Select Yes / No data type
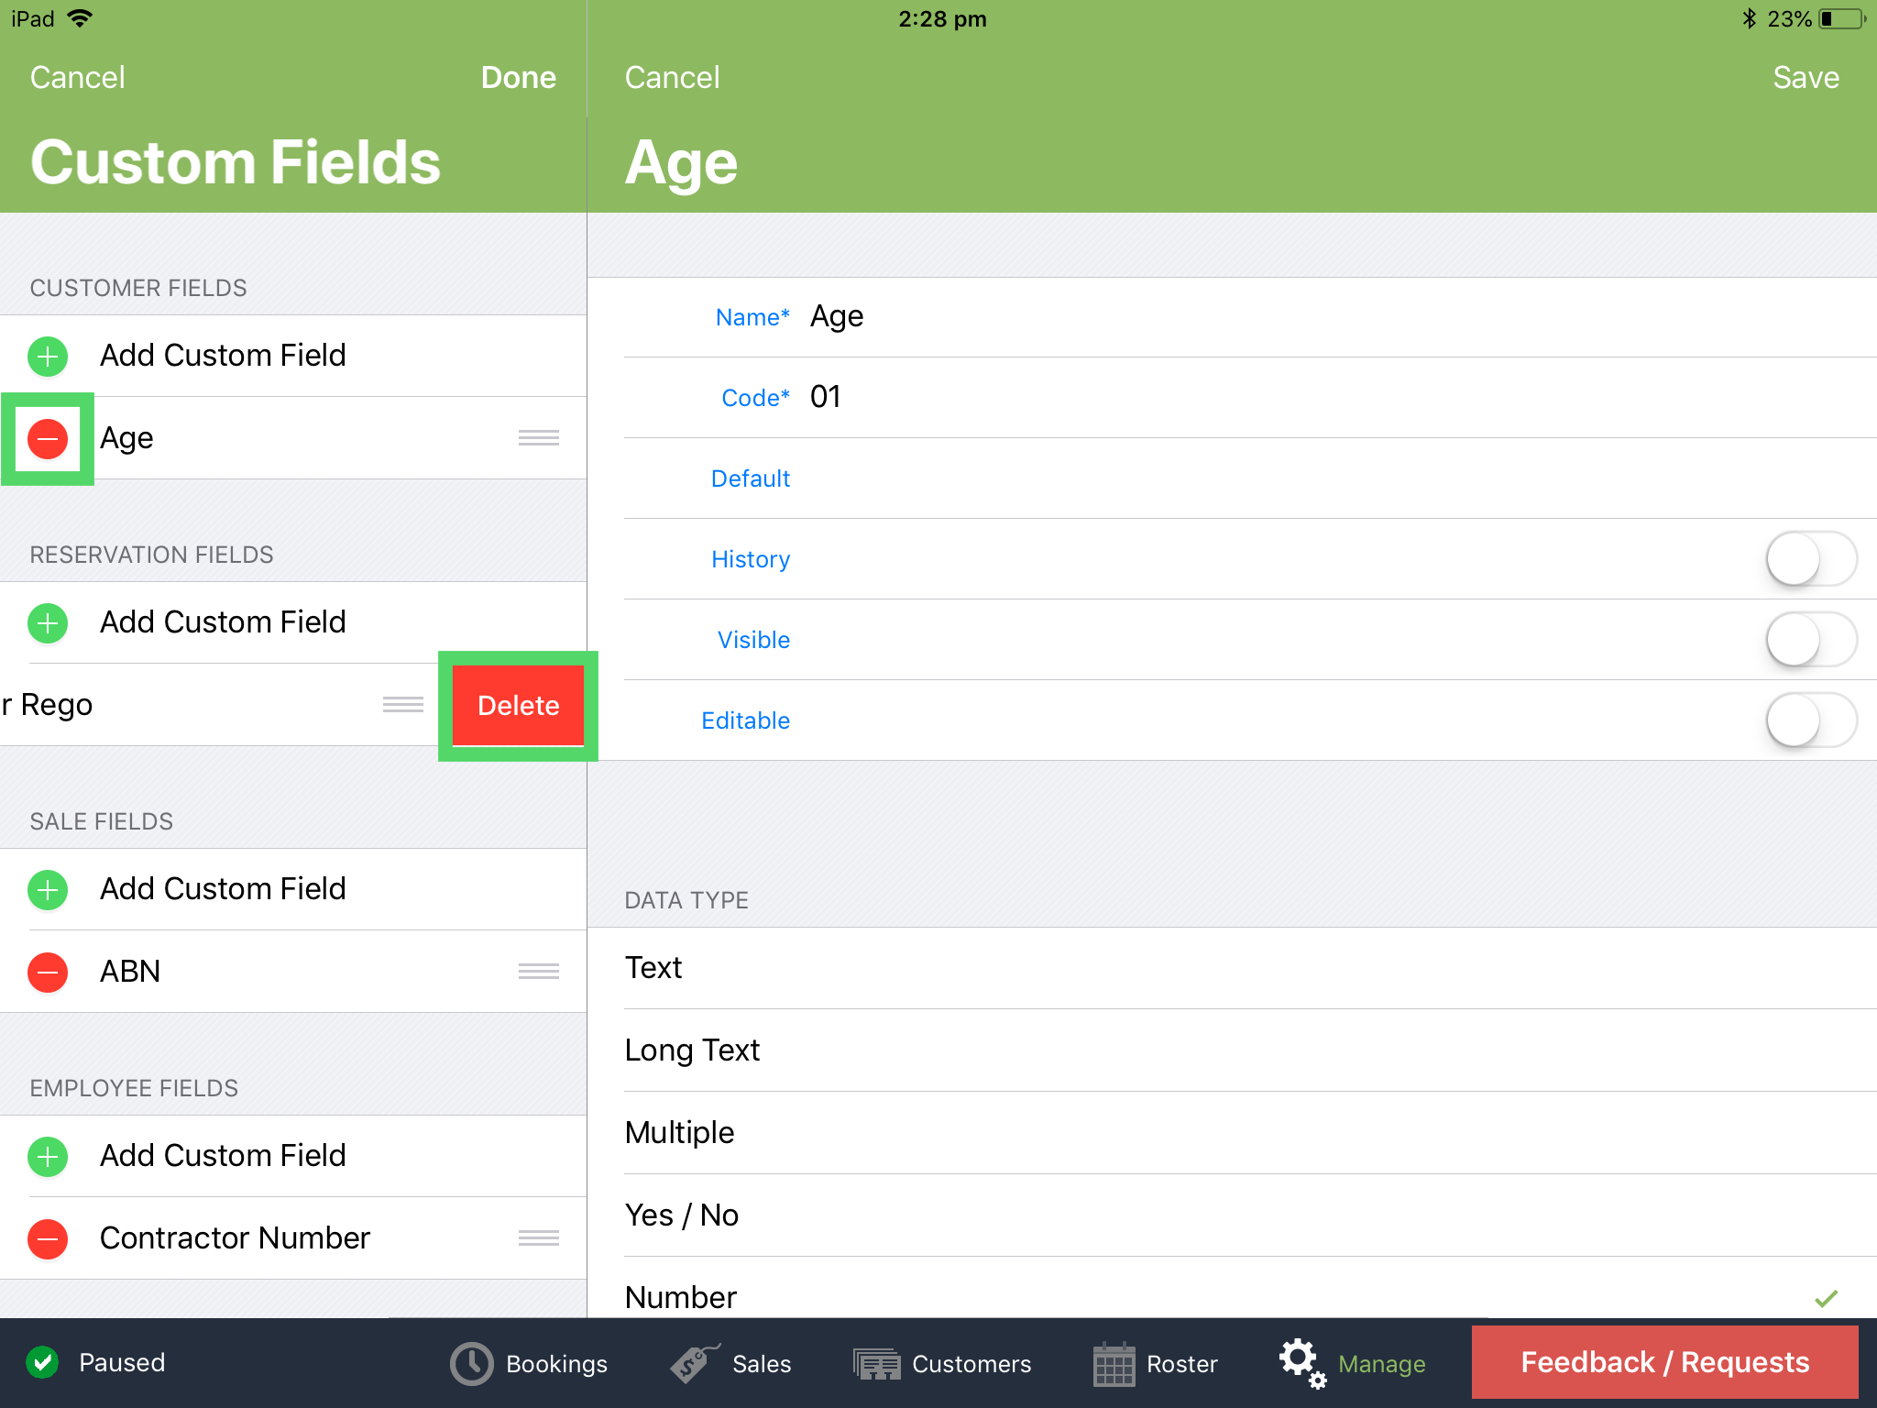Viewport: 1877px width, 1408px height. (x=1232, y=1215)
